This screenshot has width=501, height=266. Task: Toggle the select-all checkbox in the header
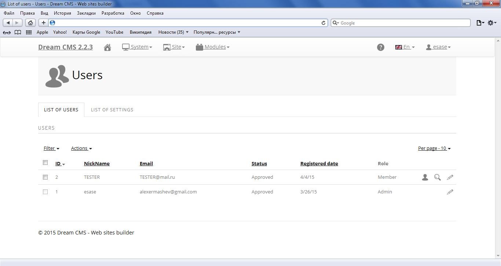pos(45,162)
